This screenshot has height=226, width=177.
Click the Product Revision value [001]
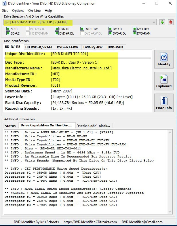55,86
